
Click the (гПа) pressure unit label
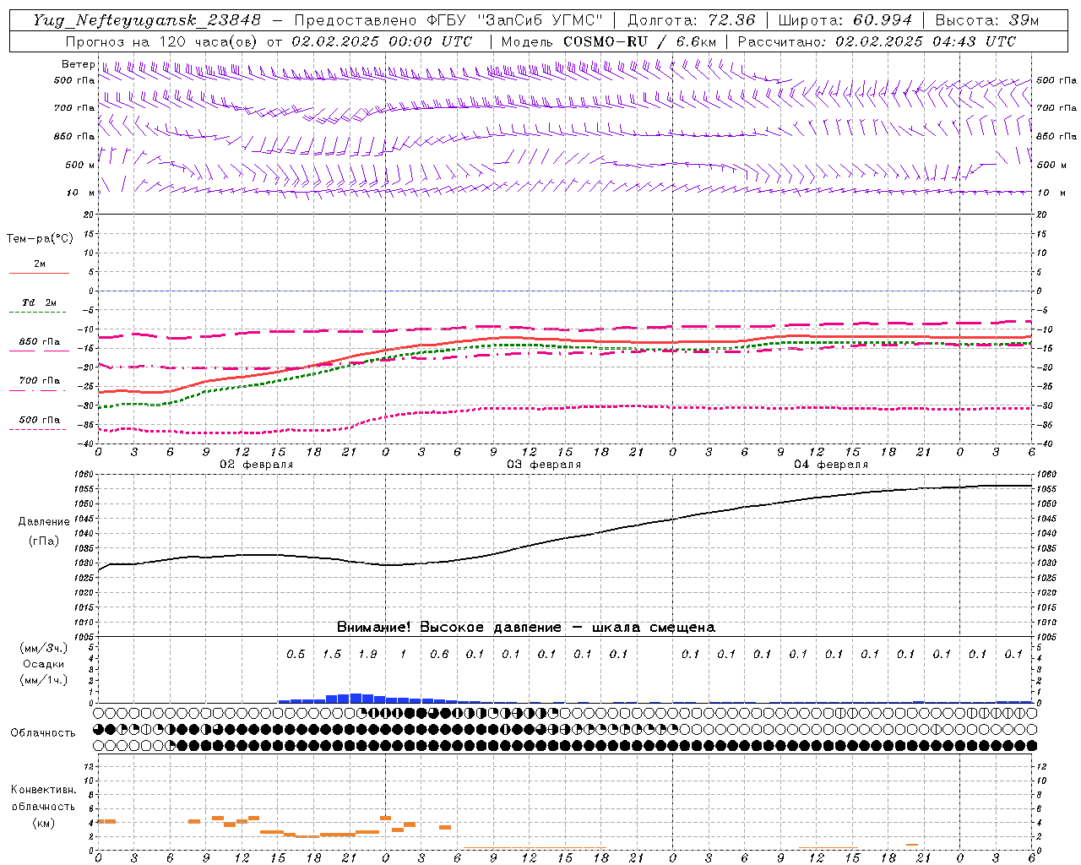[x=44, y=541]
